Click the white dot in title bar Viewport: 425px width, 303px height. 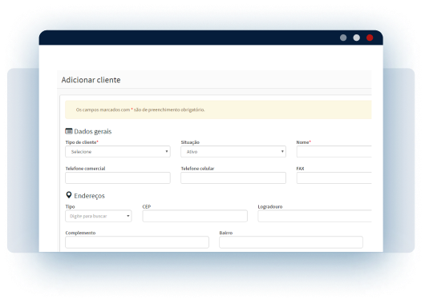(356, 38)
